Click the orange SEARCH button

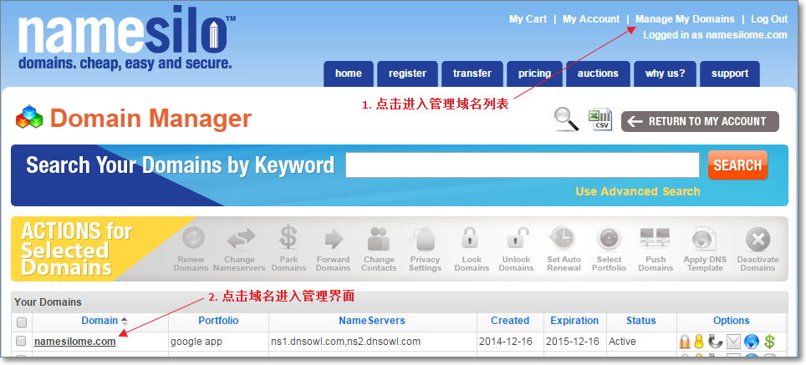[737, 165]
